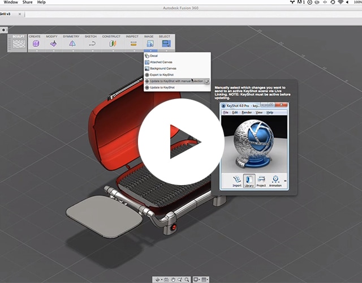362x283 pixels.
Task: Click the look-at icon in navigation bar
Action: 166,280
